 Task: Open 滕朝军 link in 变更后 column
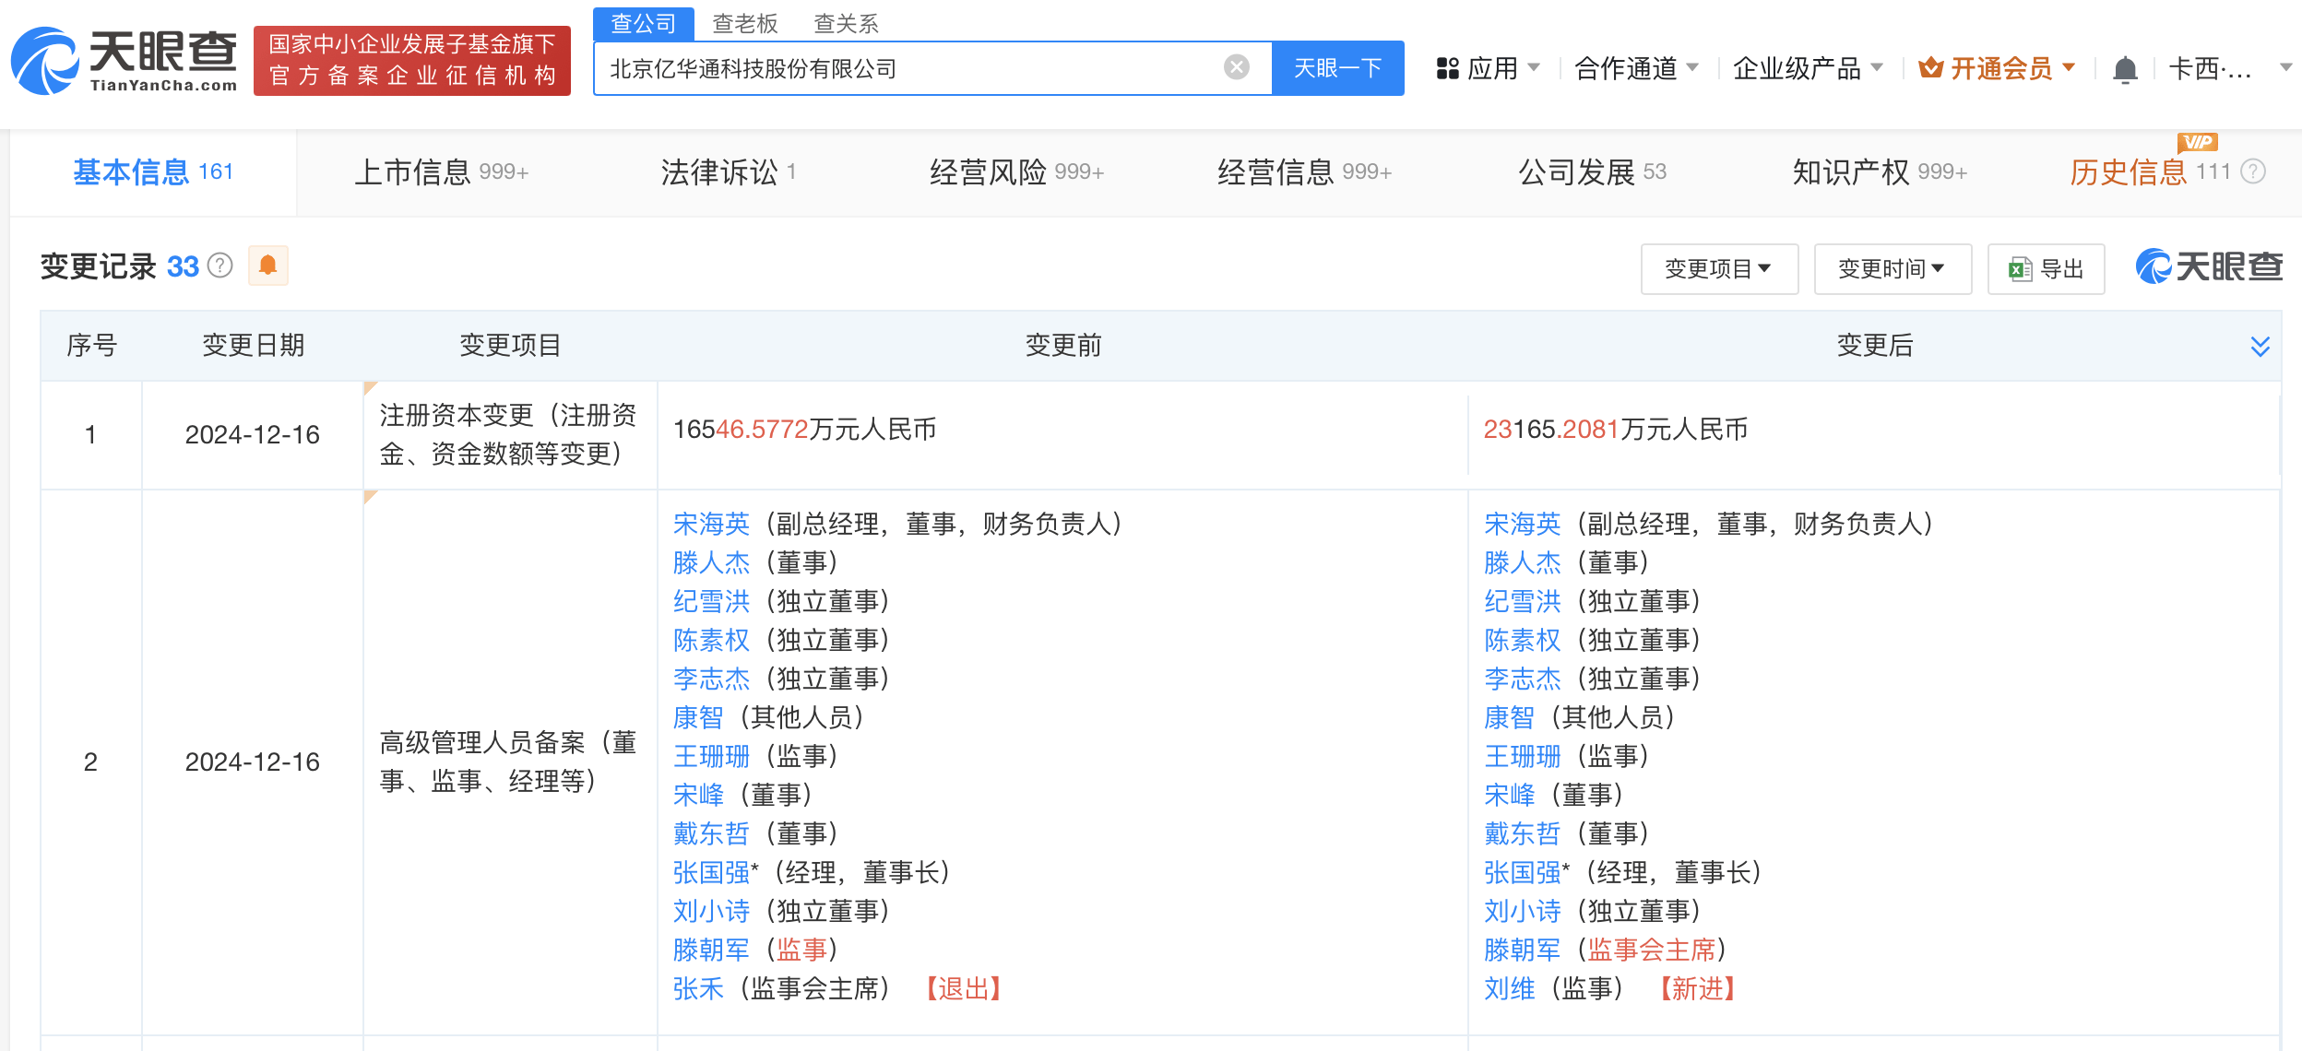tap(1522, 950)
